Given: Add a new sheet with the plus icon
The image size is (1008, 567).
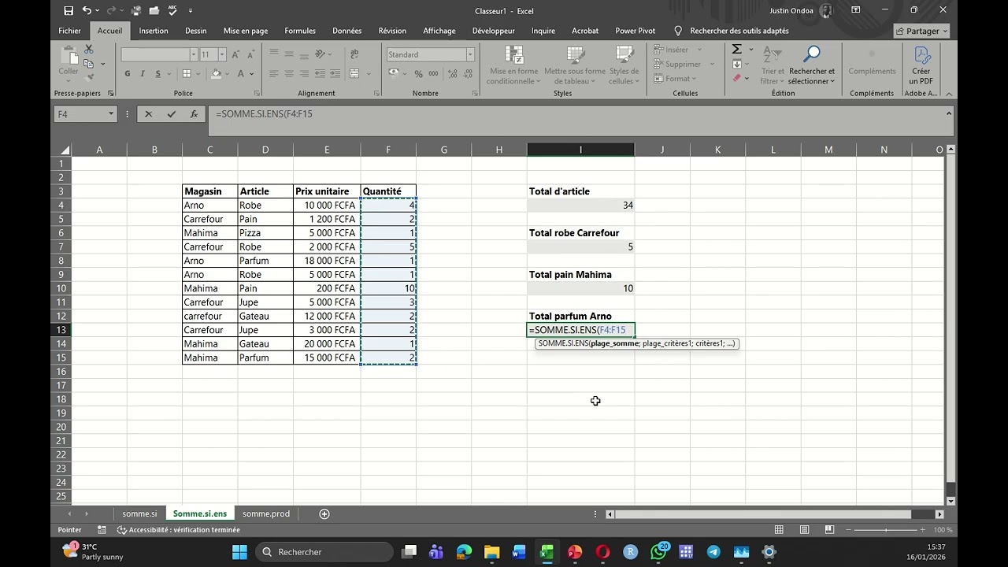Looking at the screenshot, I should 324,513.
